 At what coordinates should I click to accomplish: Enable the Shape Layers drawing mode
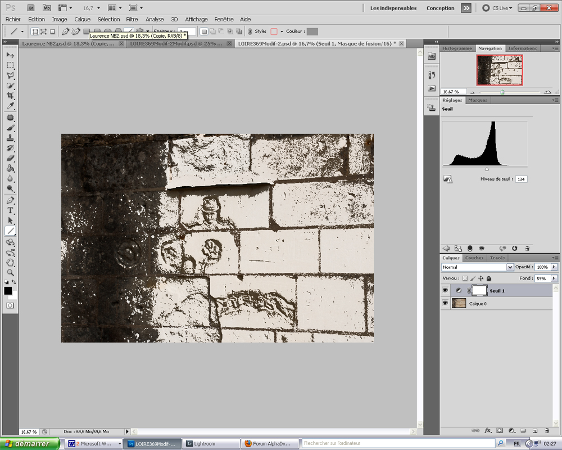[35, 31]
